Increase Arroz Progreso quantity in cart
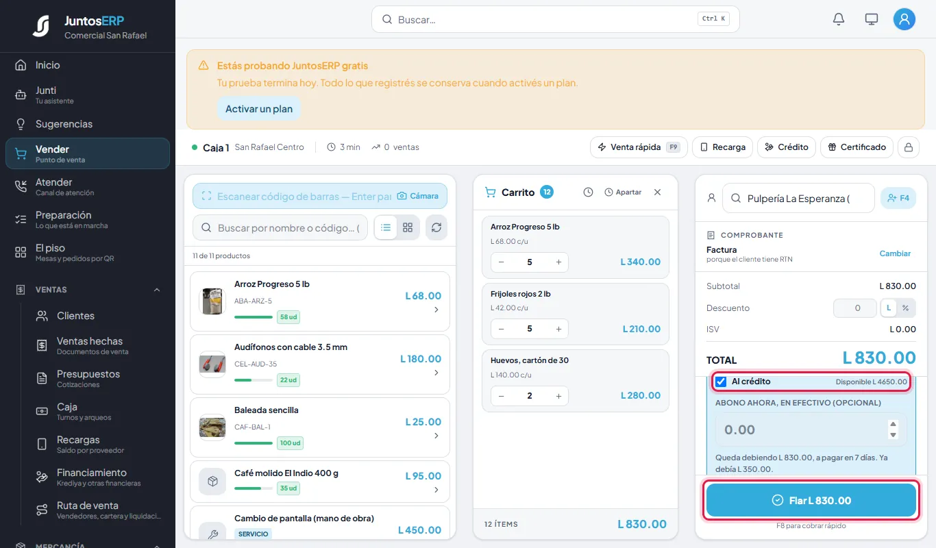 pyautogui.click(x=558, y=262)
